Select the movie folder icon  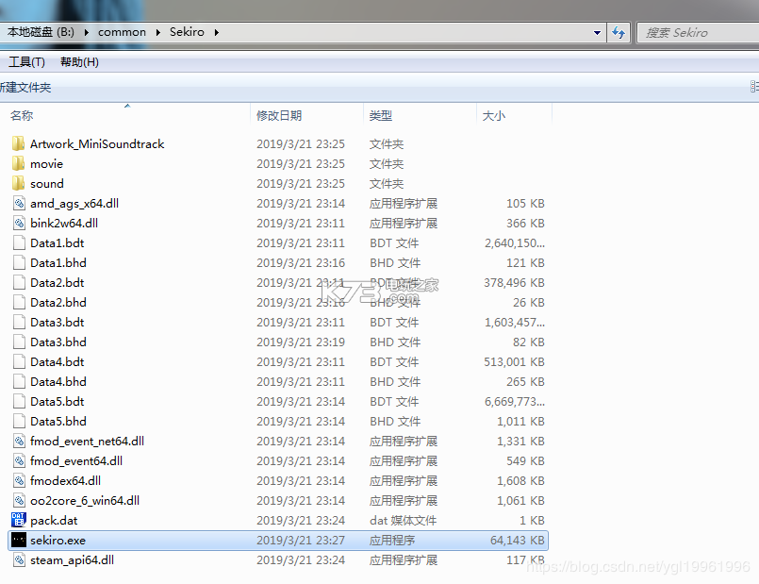coord(19,164)
